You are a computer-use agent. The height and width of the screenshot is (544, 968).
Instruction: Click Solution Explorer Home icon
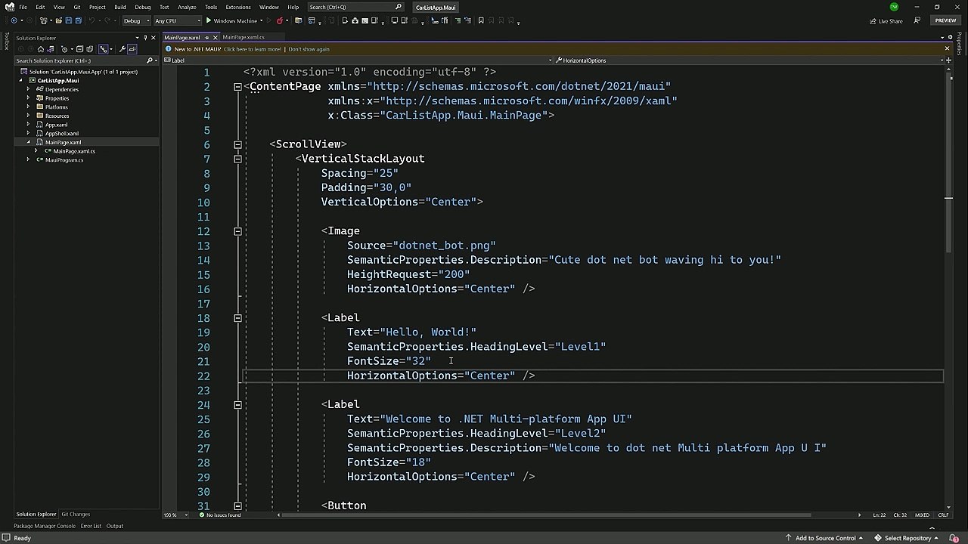tap(41, 49)
